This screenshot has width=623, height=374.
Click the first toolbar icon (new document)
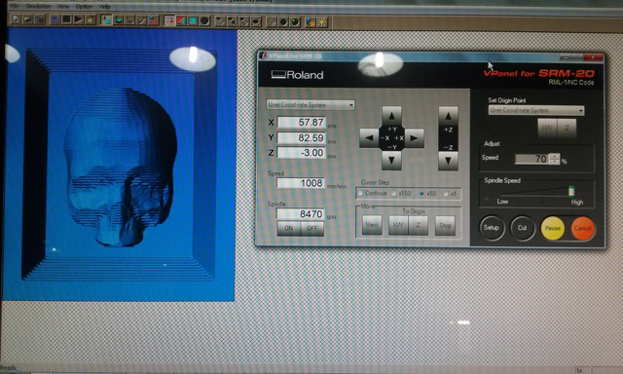coord(16,19)
